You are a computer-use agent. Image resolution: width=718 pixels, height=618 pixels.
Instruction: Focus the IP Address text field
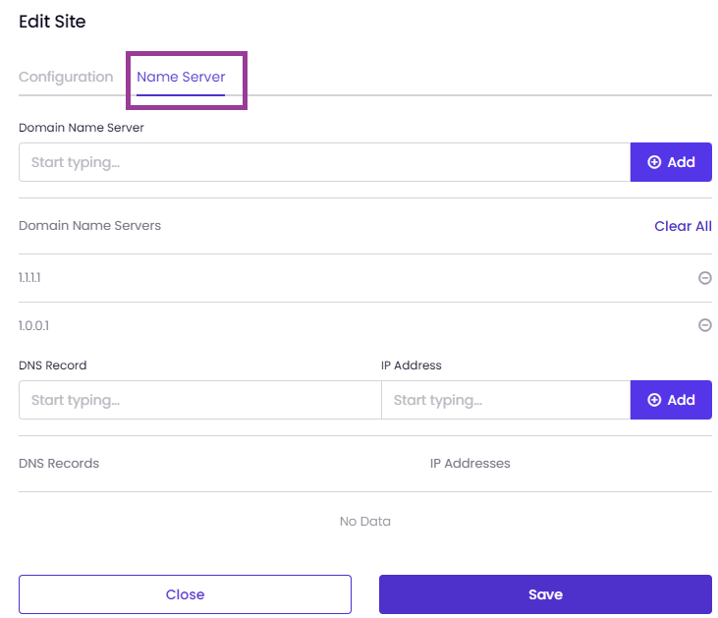click(506, 400)
